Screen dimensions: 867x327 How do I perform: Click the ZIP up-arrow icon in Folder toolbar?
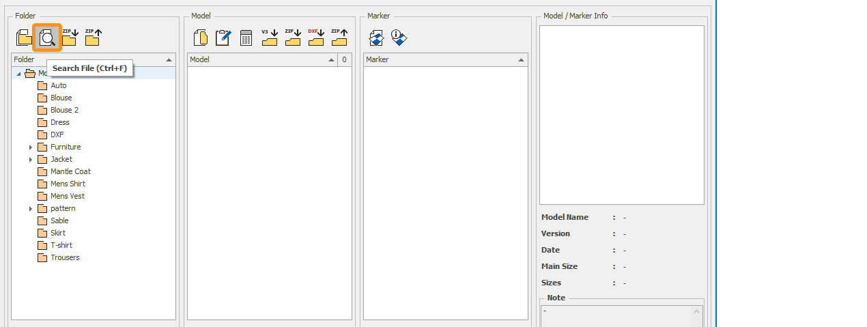point(92,38)
